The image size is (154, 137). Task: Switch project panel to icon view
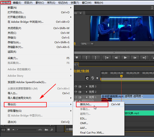tap(8, 130)
